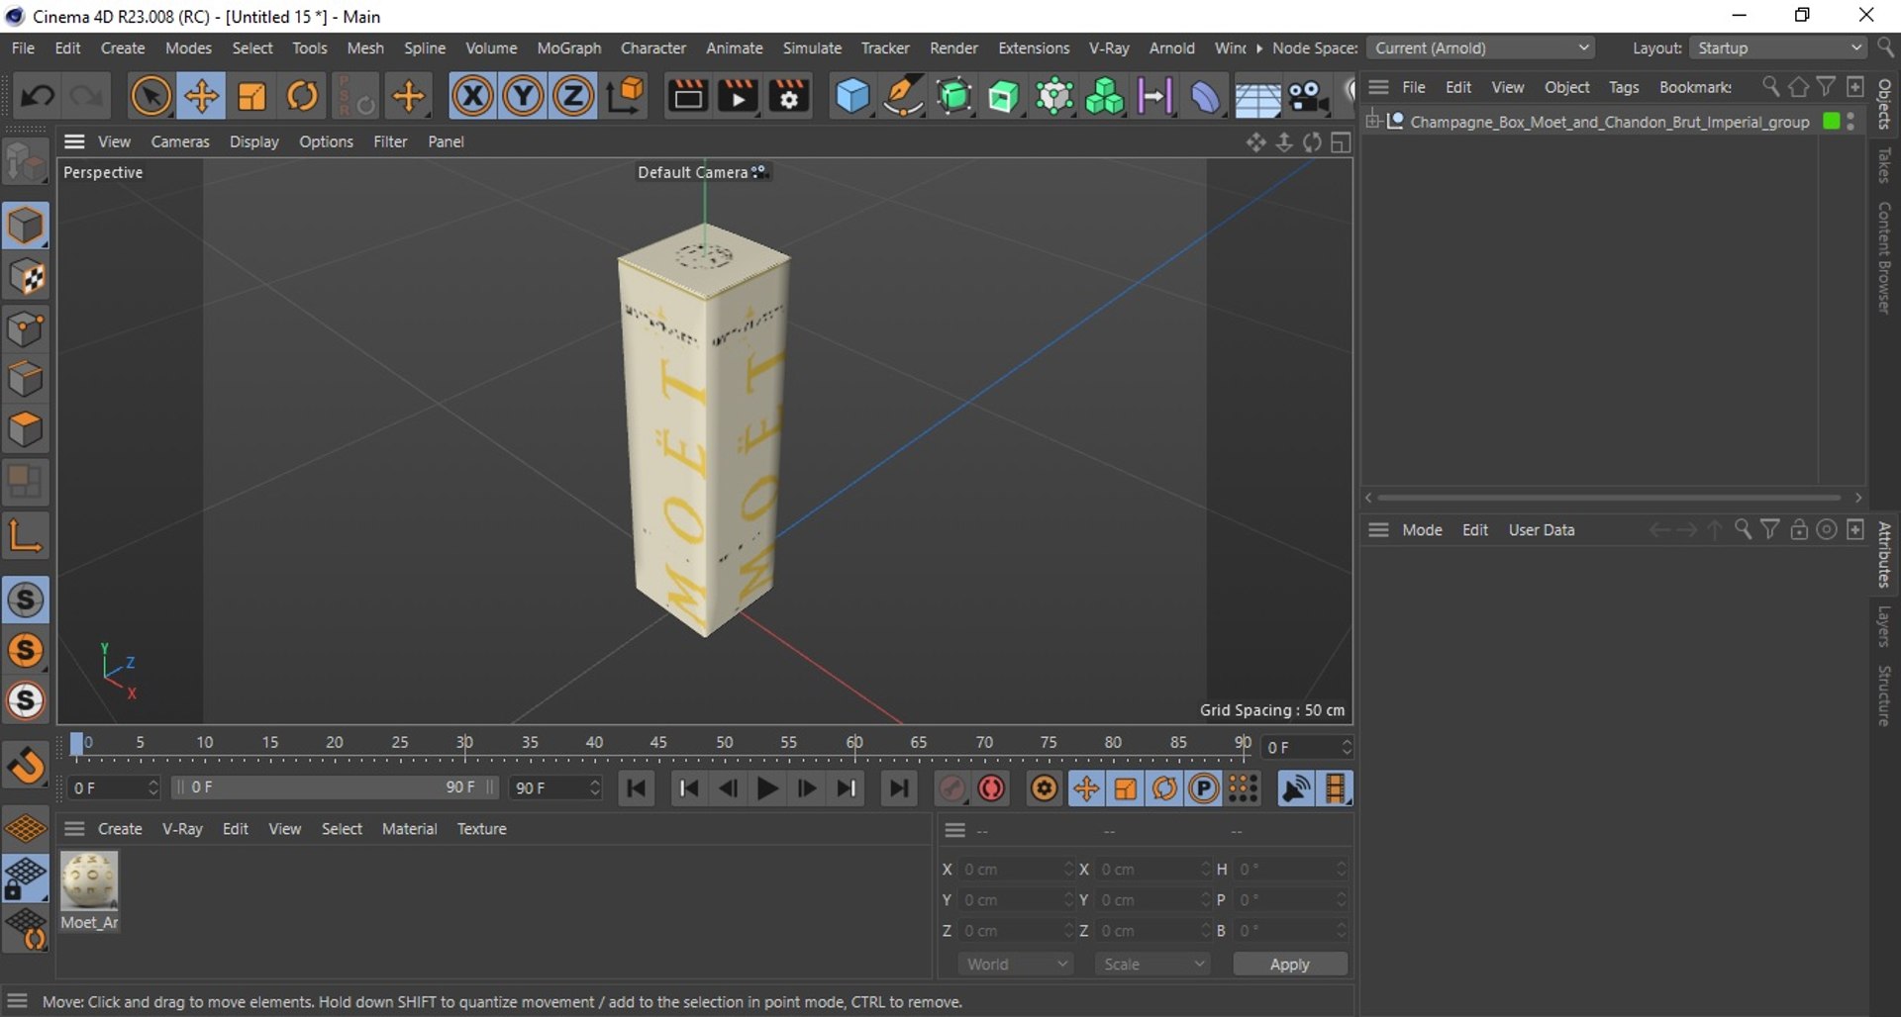Open the MoGraph menu
Image resolution: width=1901 pixels, height=1017 pixels.
click(x=568, y=47)
